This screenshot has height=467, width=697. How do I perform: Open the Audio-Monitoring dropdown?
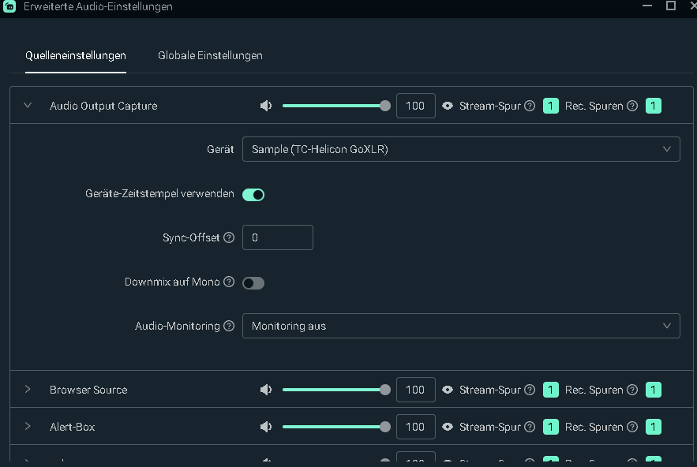(461, 326)
